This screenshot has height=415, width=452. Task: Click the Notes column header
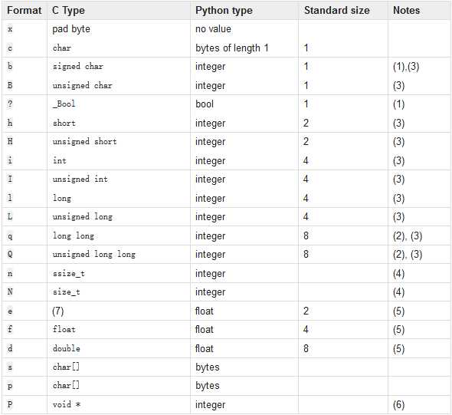[407, 11]
